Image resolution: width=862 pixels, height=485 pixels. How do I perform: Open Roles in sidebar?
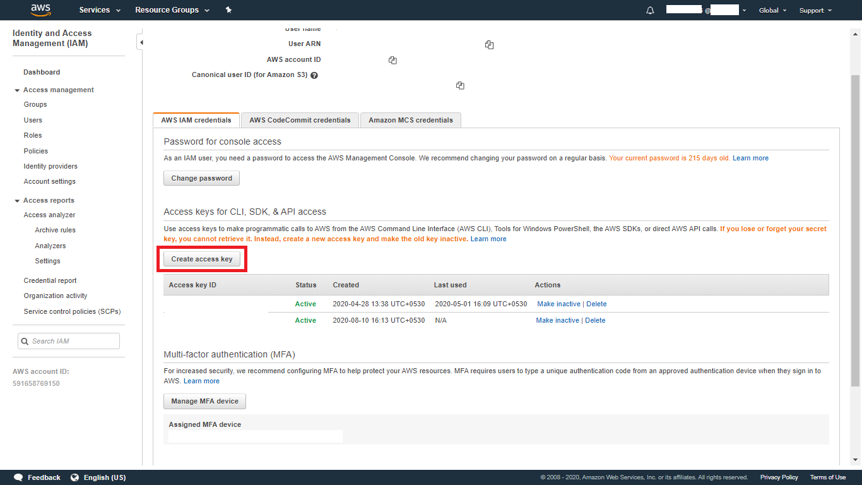coord(33,135)
